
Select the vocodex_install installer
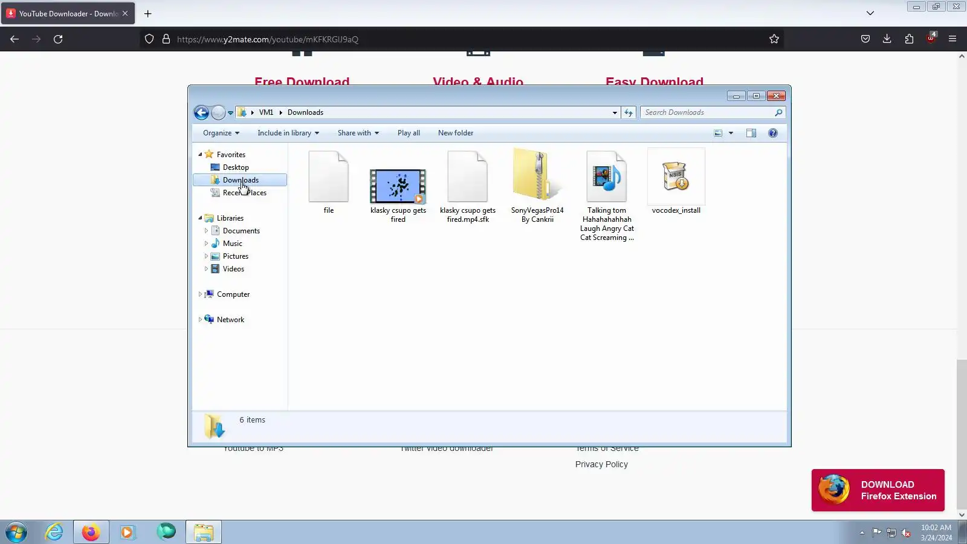click(x=676, y=181)
